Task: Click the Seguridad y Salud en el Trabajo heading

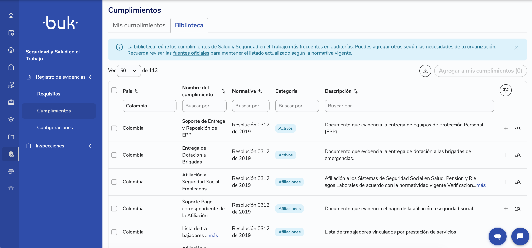Action: tap(53, 55)
